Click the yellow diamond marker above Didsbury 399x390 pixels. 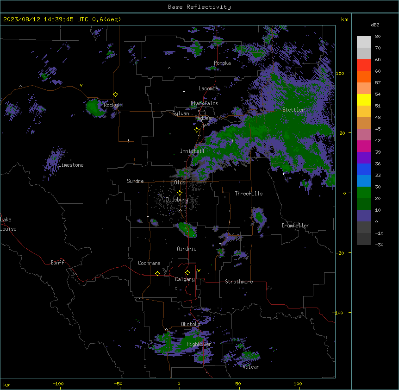tap(180, 193)
